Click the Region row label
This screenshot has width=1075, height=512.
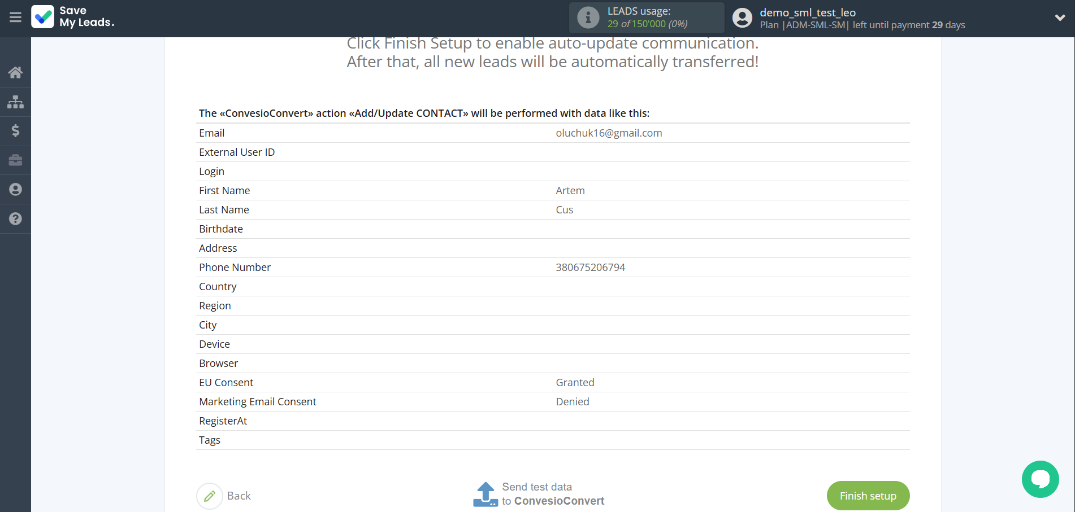point(215,305)
